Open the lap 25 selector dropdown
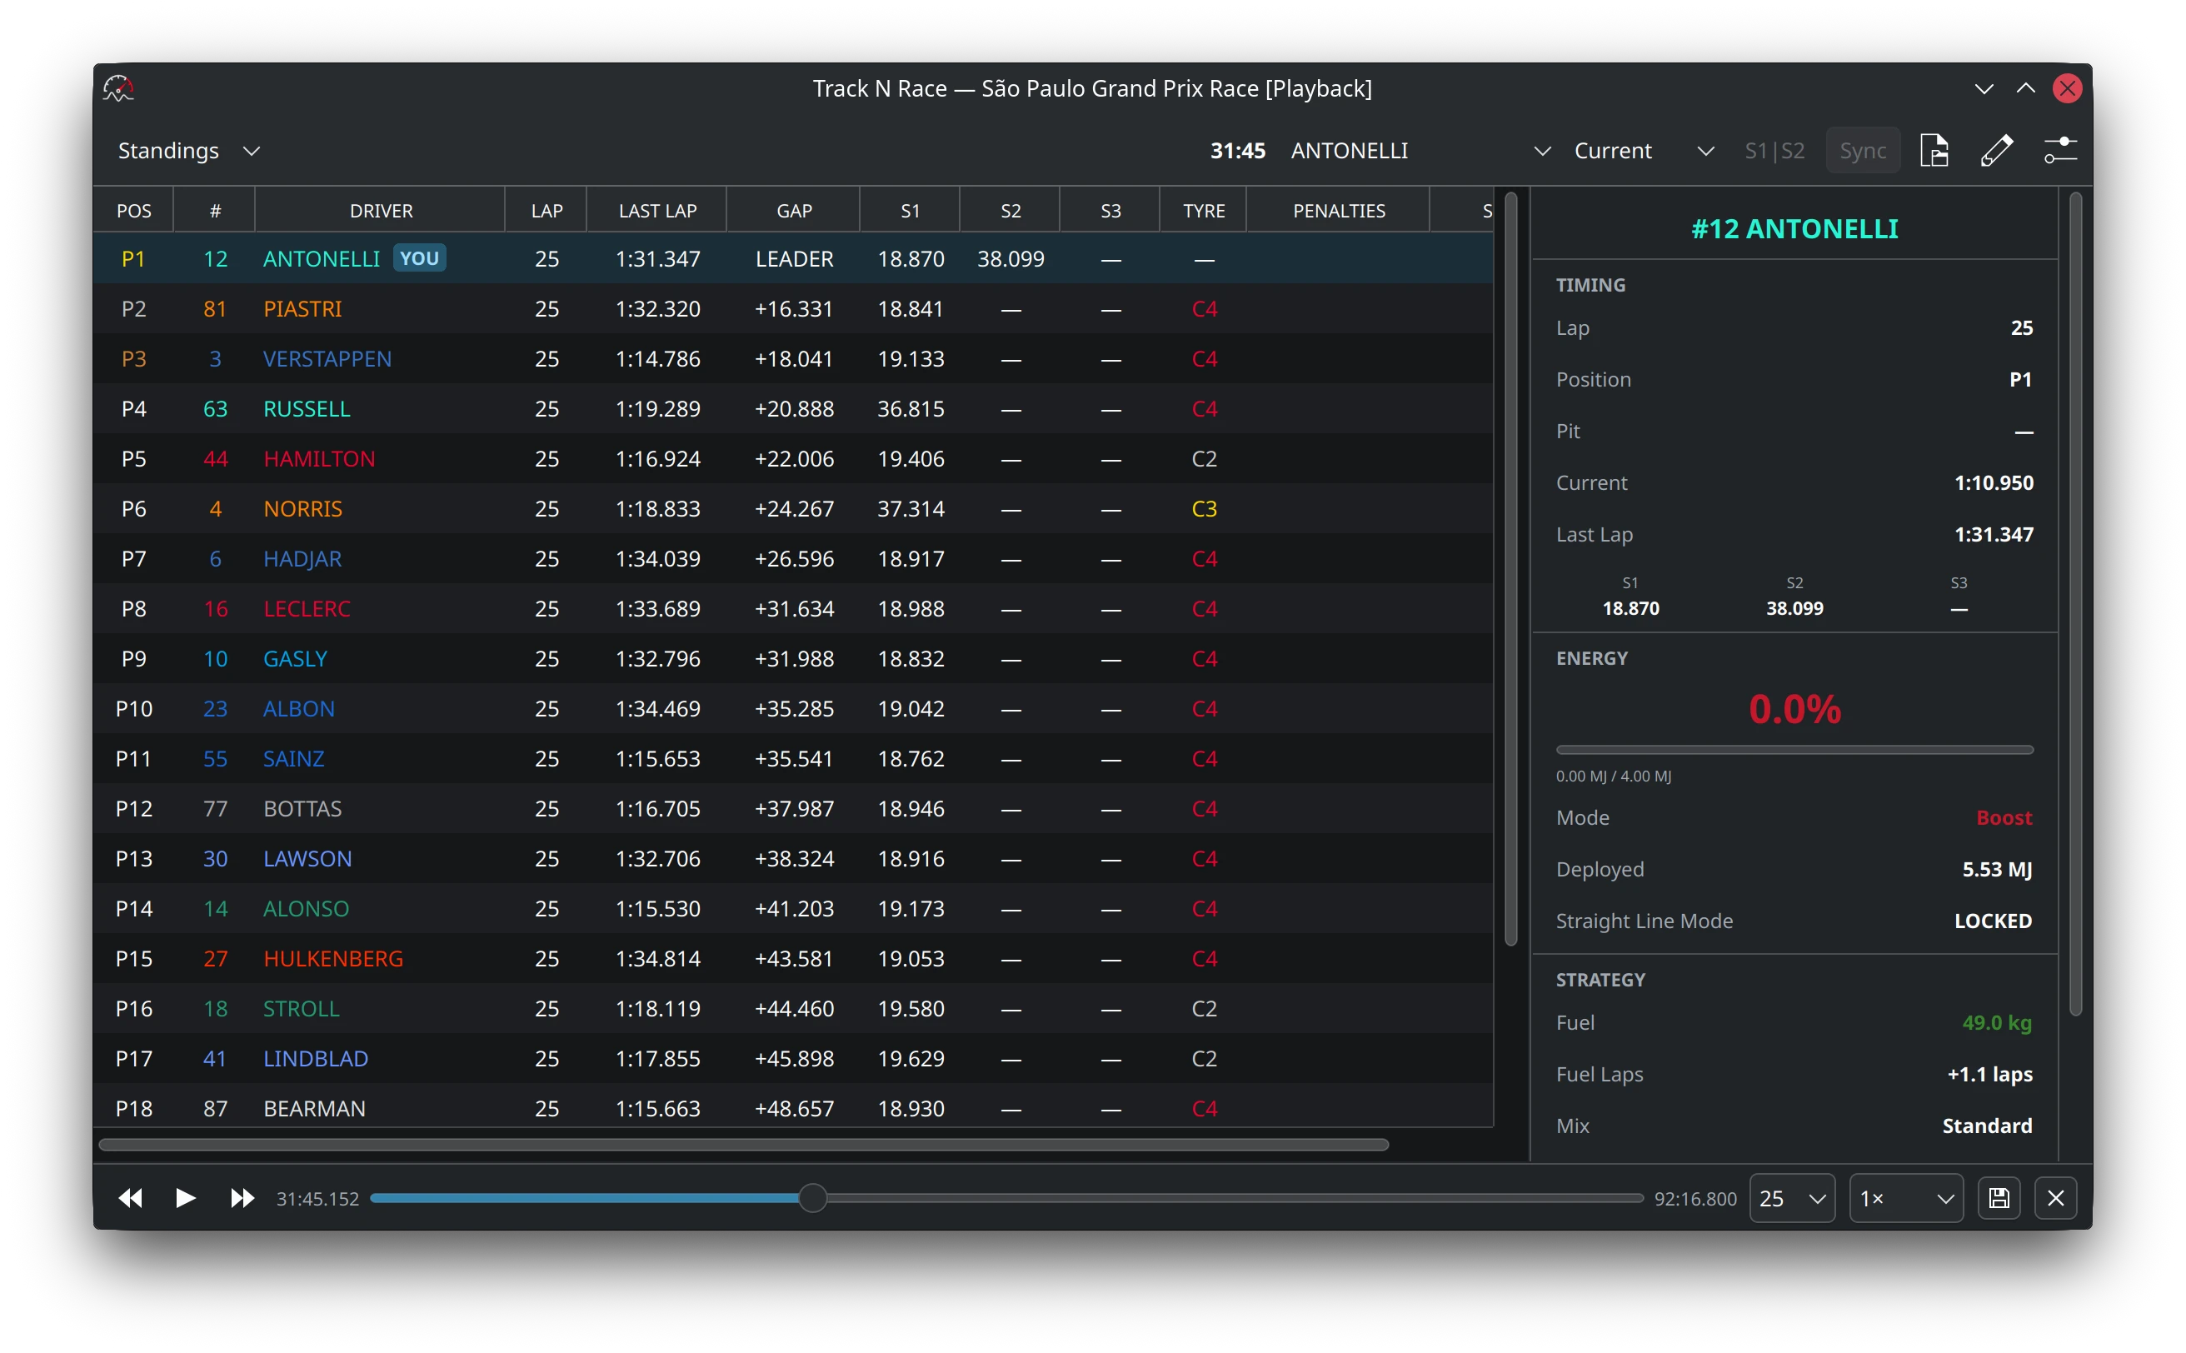This screenshot has height=1353, width=2186. [x=1791, y=1197]
